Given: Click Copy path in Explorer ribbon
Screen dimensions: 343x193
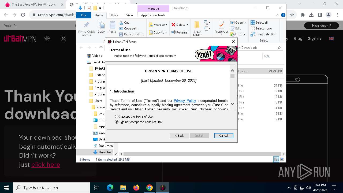Looking at the screenshot, I should coord(129,28).
